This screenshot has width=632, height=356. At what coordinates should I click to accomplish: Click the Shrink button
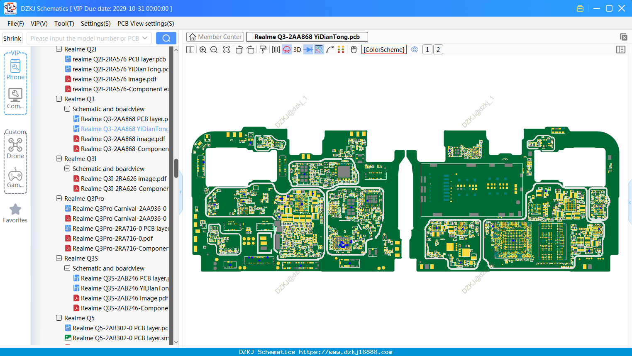(12, 38)
